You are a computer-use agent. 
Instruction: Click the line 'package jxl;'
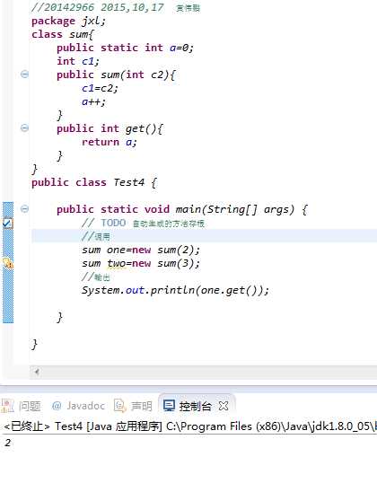click(x=69, y=21)
